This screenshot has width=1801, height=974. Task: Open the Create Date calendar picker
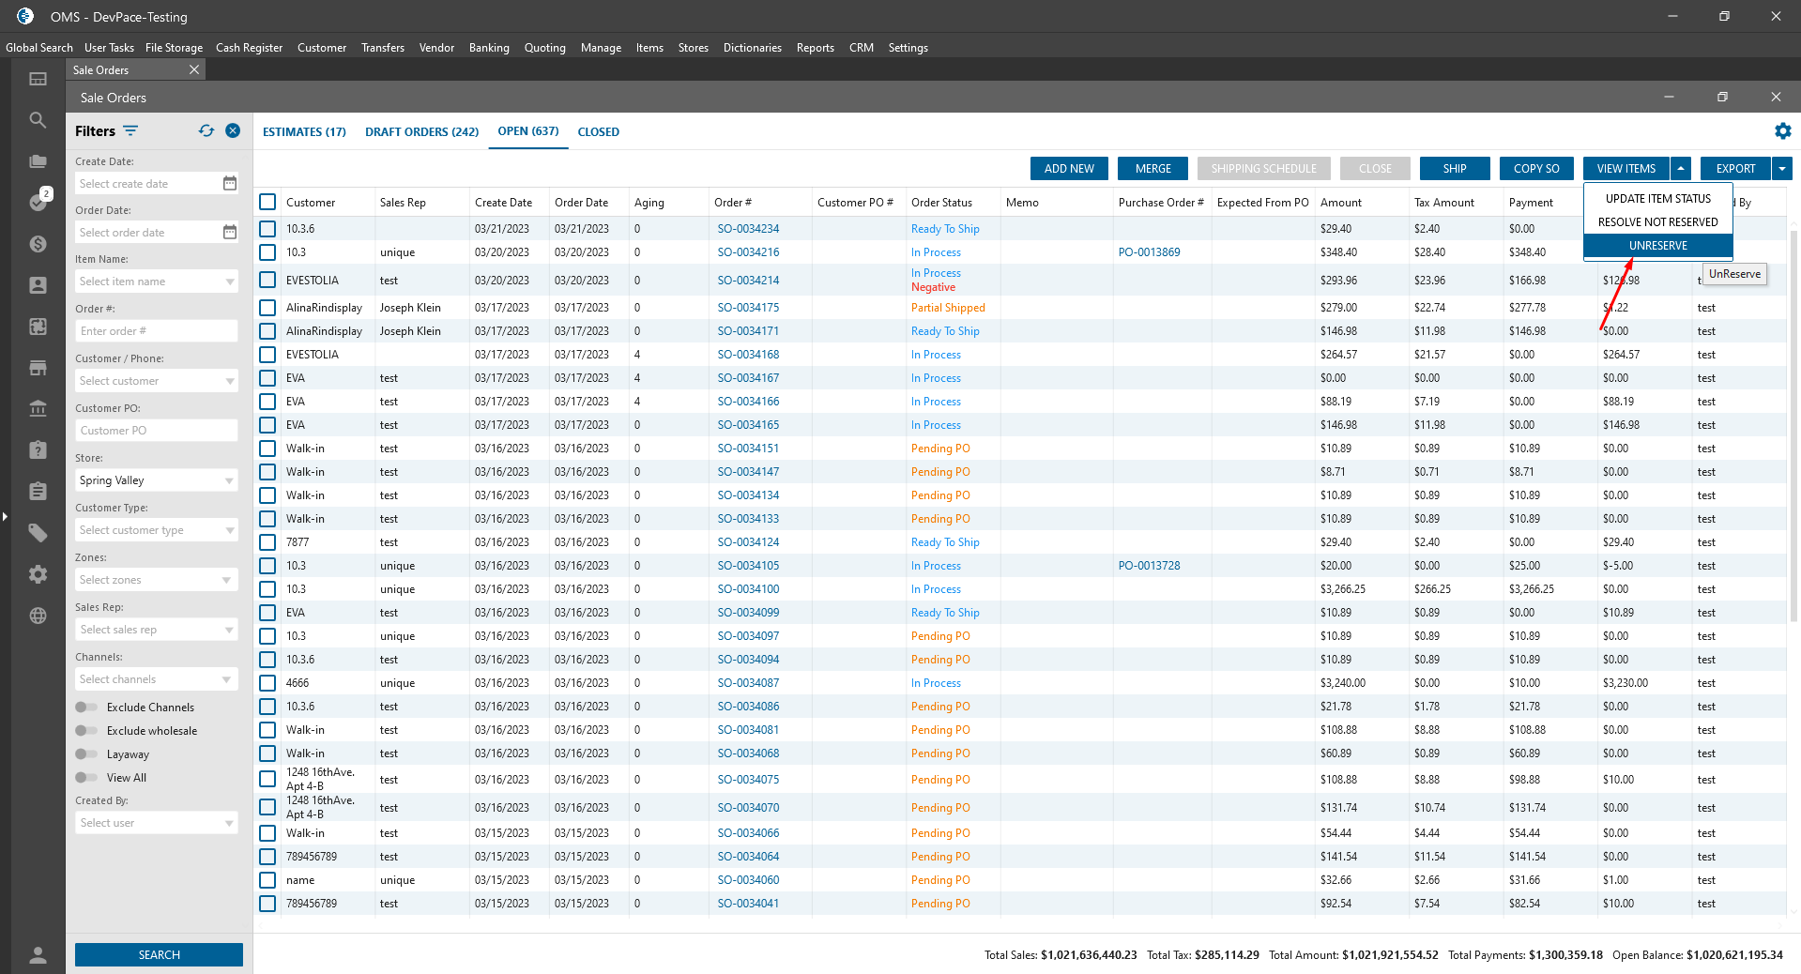coord(230,184)
